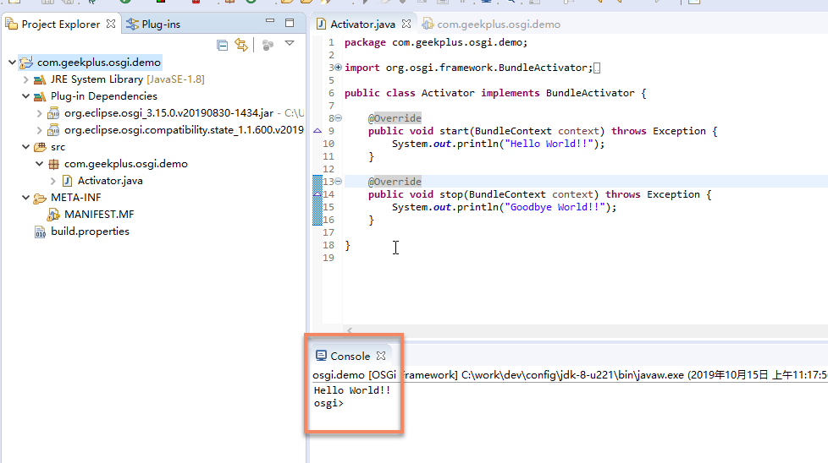Open Activator.java from Project Explorer
Viewport: 828px width, 463px height.
pos(110,181)
